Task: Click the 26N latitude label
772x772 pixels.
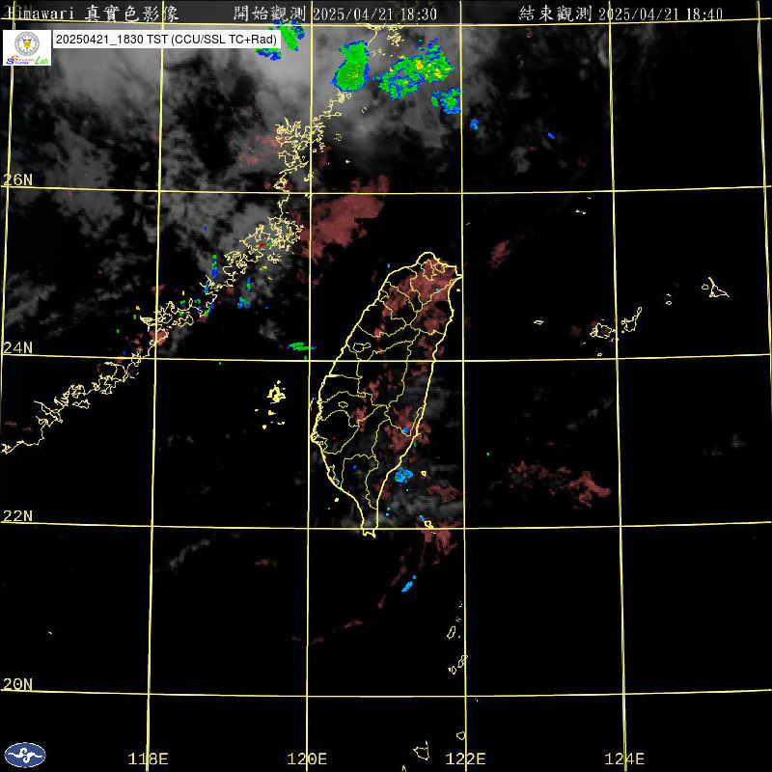Action: pos(17,179)
